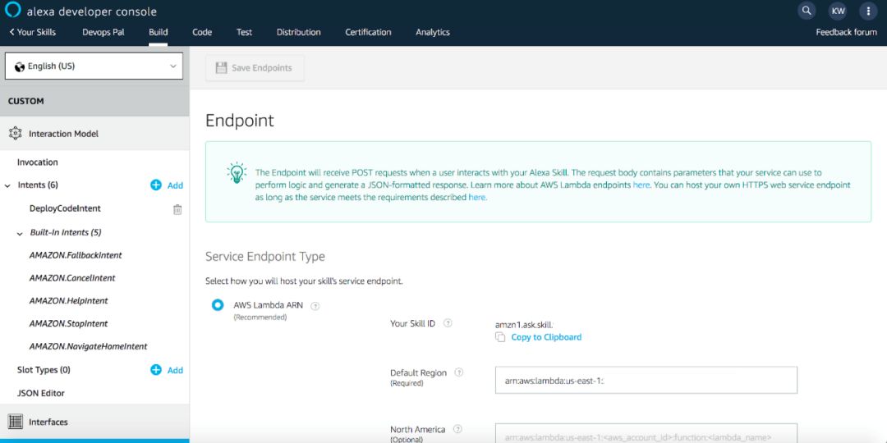Click the Save Endpoints floppy disk icon
Screen dimensions: 887x443
221,68
